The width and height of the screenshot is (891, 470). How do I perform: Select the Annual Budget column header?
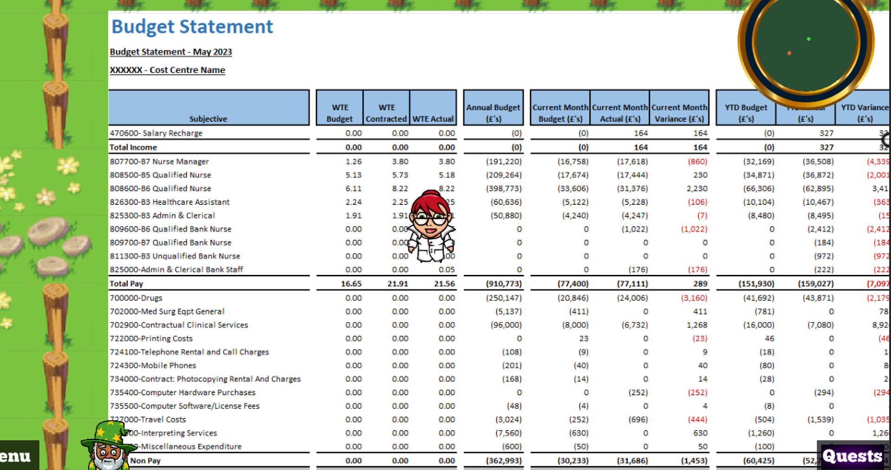tap(493, 108)
